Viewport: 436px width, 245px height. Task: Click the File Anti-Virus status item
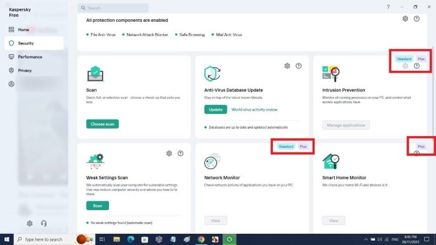(101, 35)
